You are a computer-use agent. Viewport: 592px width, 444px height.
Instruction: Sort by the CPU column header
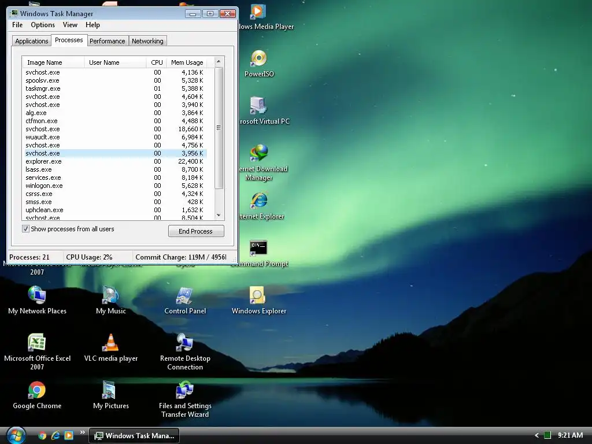point(157,62)
